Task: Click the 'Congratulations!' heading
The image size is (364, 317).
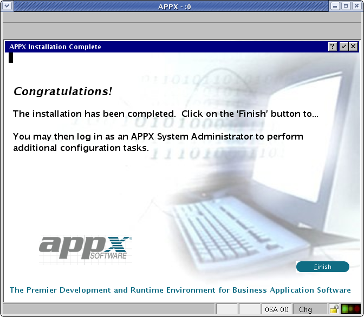Action: (63, 91)
